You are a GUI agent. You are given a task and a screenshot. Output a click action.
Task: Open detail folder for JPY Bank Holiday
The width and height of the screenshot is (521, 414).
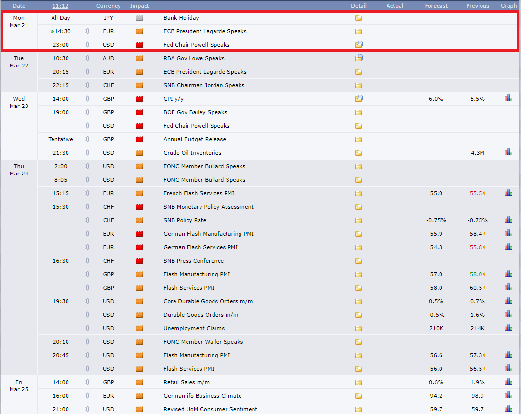pyautogui.click(x=358, y=18)
